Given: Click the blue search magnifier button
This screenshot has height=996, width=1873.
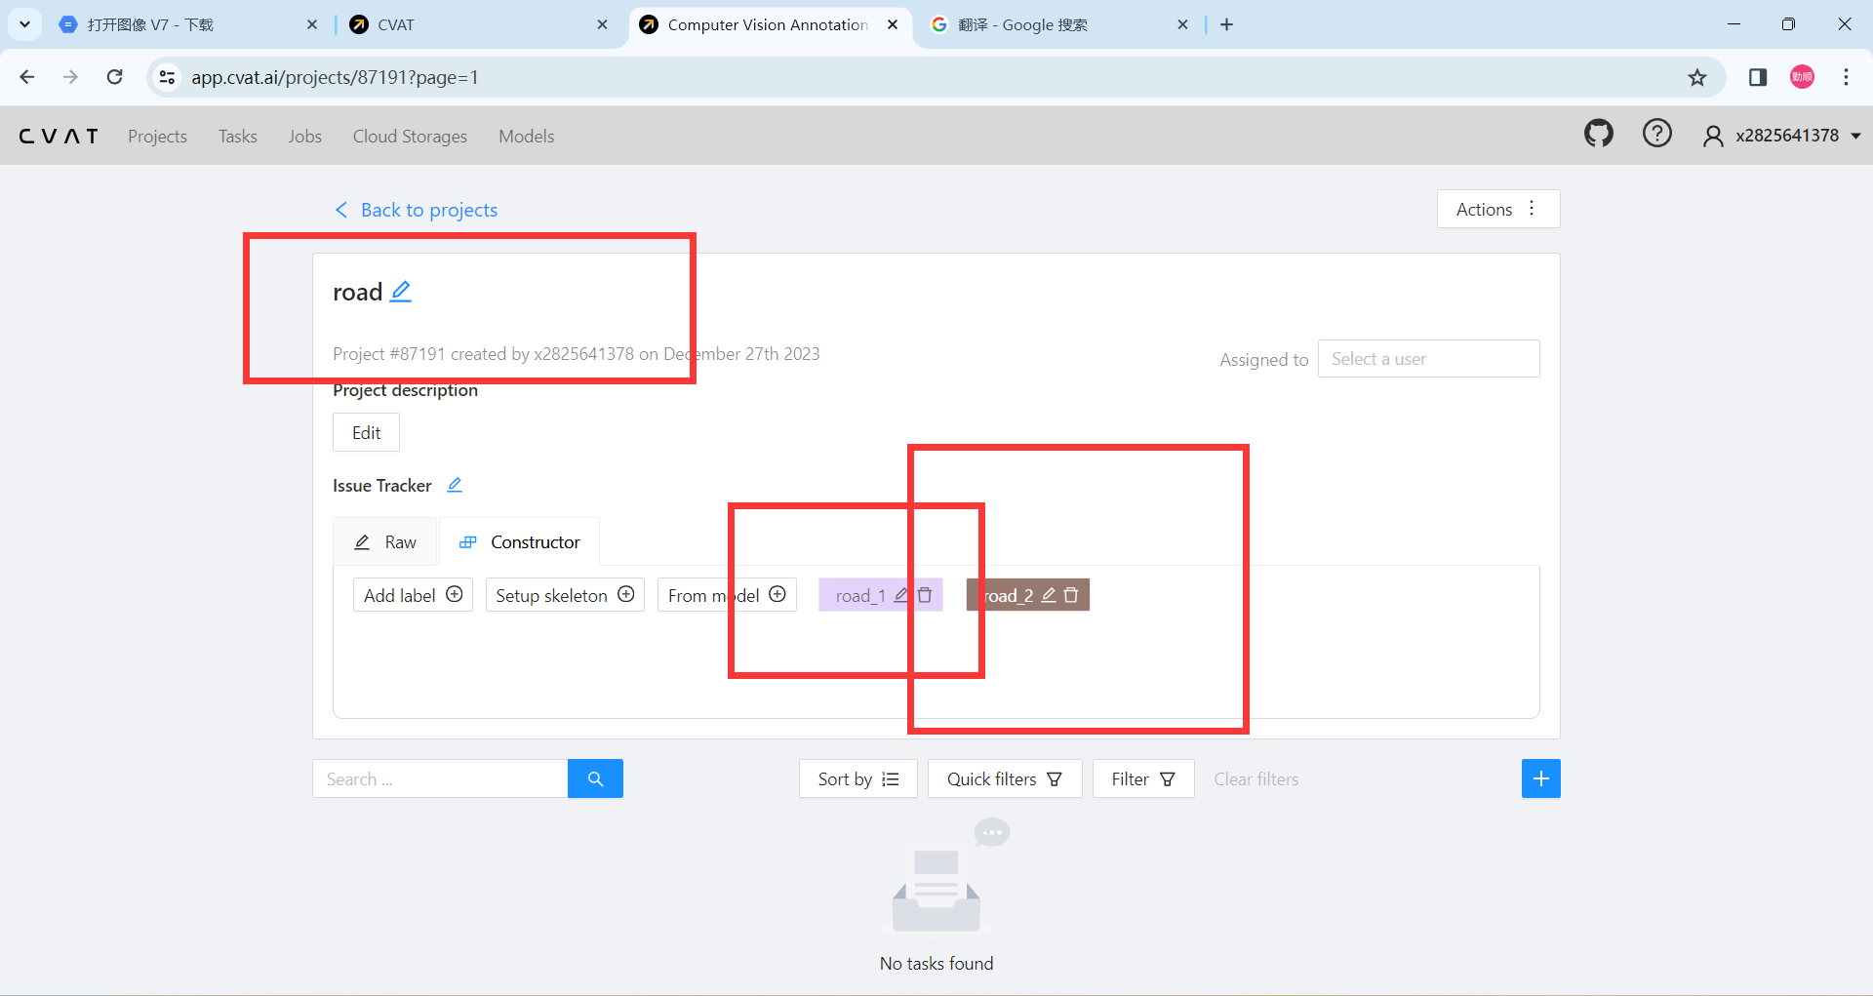Looking at the screenshot, I should pyautogui.click(x=595, y=778).
